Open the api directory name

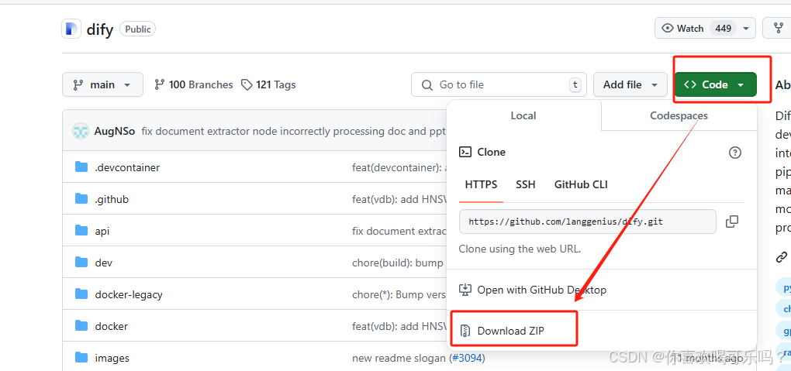click(x=102, y=231)
